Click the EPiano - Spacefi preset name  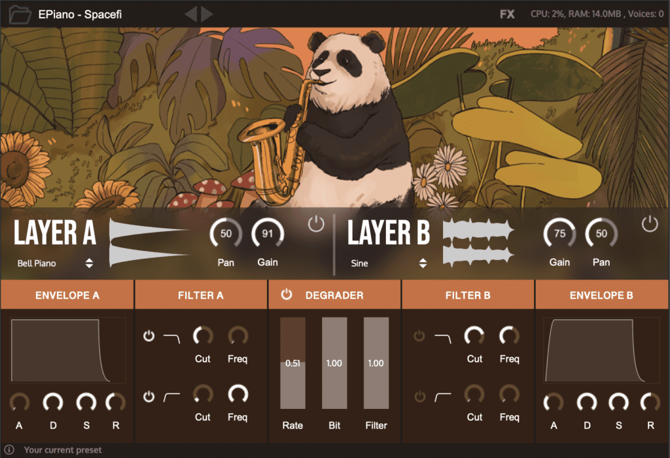[80, 14]
